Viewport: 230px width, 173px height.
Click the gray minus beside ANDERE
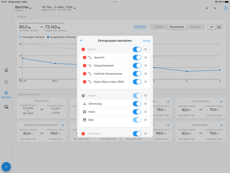tap(83, 96)
